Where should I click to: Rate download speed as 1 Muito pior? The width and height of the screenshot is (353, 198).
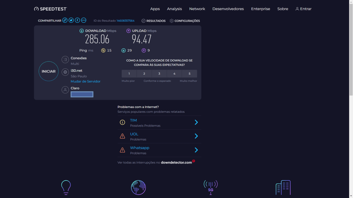[129, 74]
